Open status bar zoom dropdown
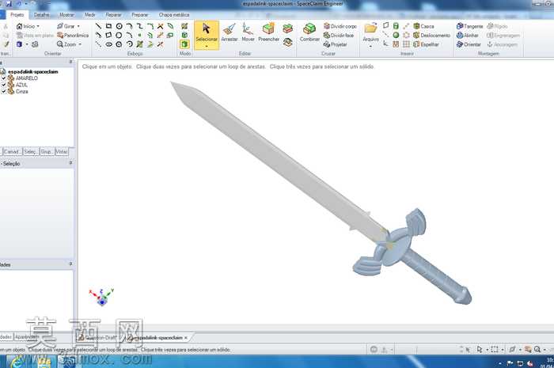The height and width of the screenshot is (368, 554). [x=545, y=350]
